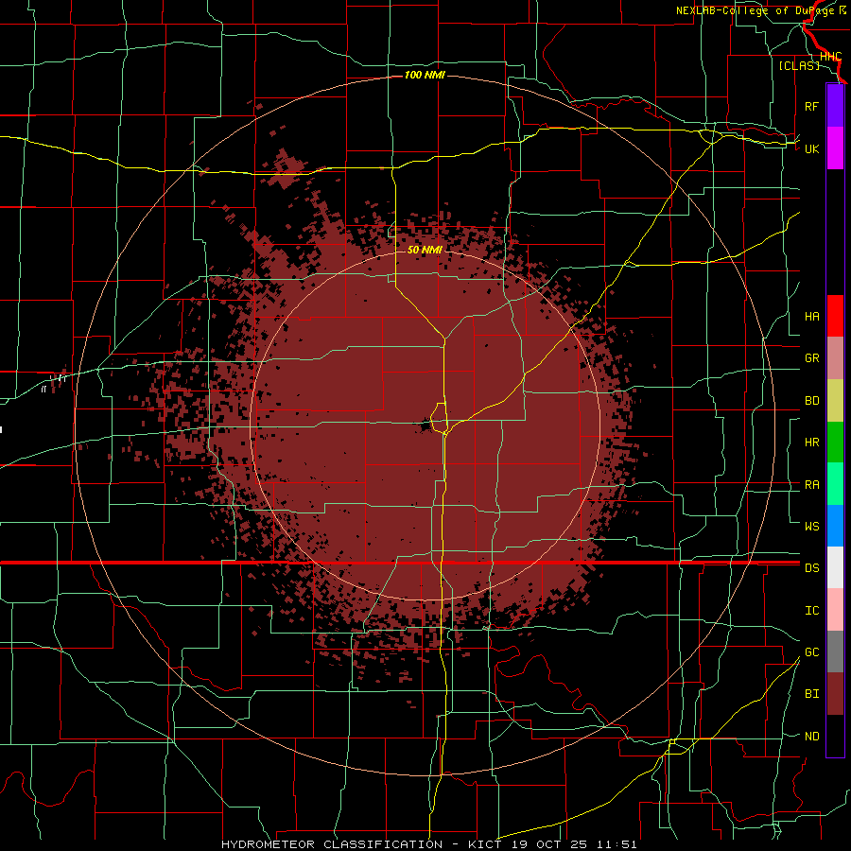851x851 pixels.
Task: Click the "BI" legend label
Action: [x=811, y=694]
